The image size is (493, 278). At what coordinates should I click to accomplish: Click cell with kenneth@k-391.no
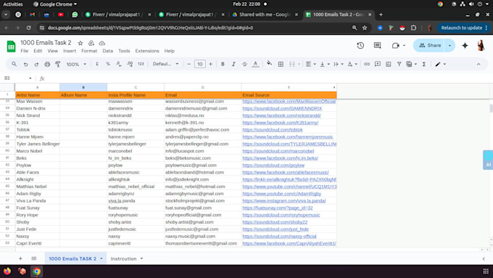click(202, 123)
